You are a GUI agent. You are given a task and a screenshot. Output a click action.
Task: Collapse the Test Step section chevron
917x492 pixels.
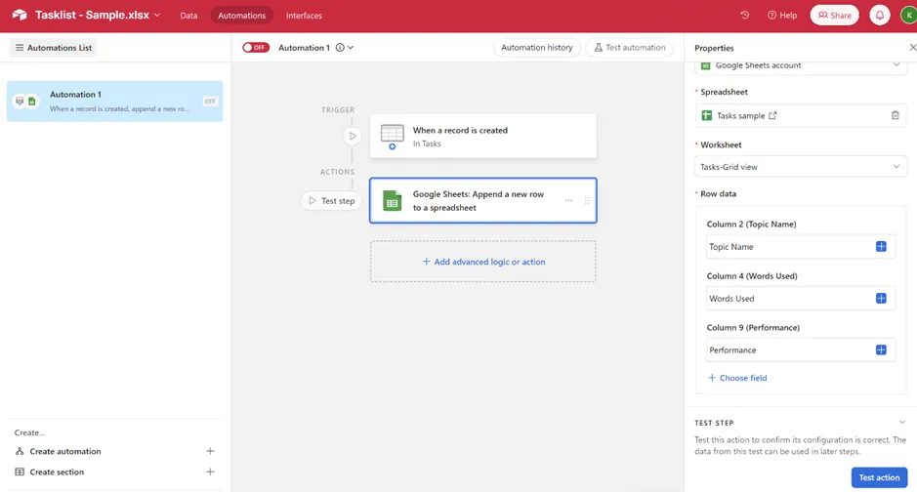click(x=901, y=423)
